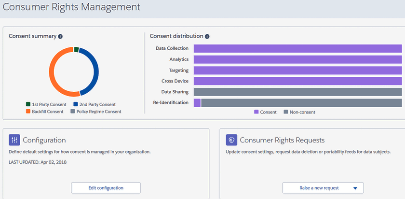This screenshot has width=405, height=199.
Task: Click the Configuration sliders icon
Action: [14, 140]
